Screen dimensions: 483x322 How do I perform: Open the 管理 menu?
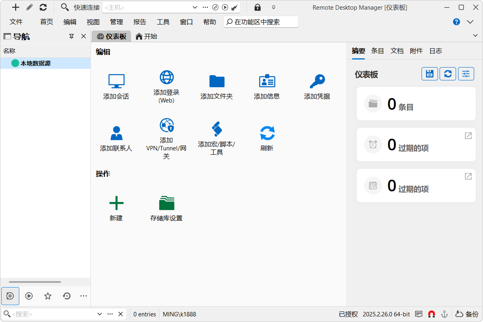(117, 22)
